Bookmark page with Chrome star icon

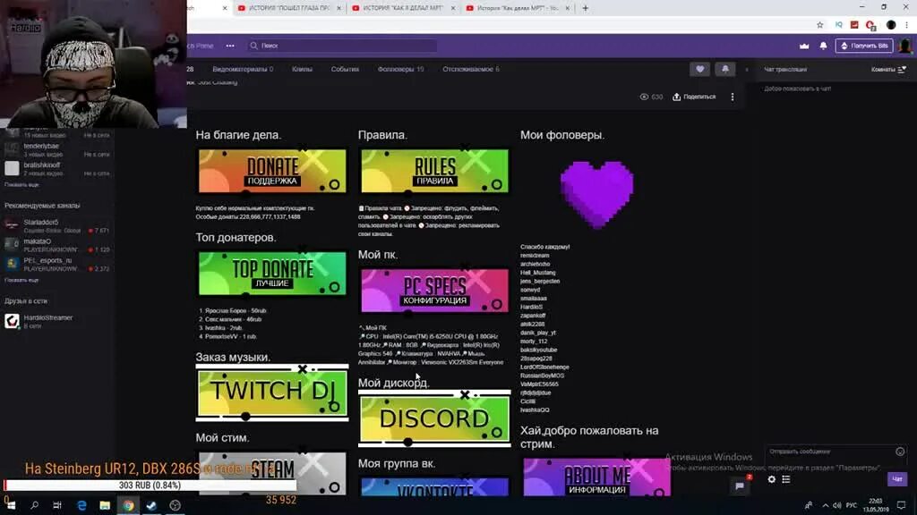(x=820, y=24)
